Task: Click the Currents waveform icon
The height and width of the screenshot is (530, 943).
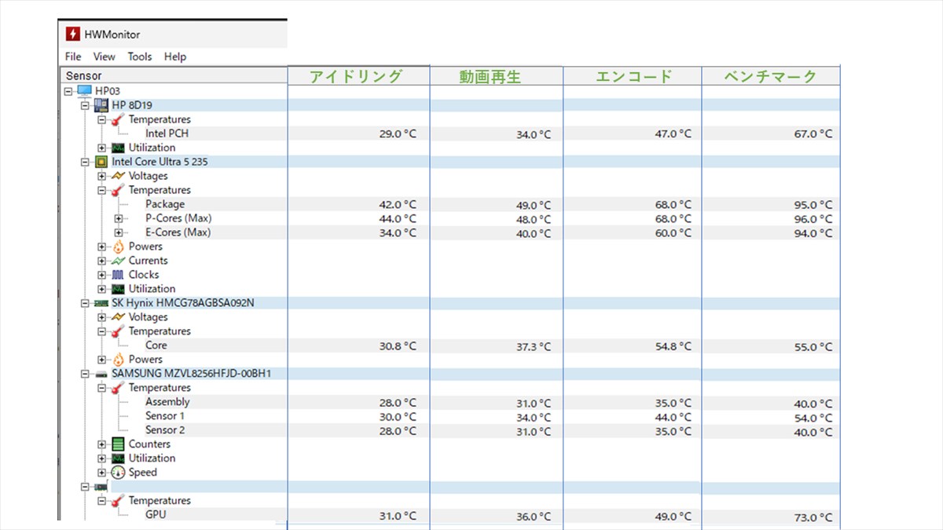Action: 118,261
